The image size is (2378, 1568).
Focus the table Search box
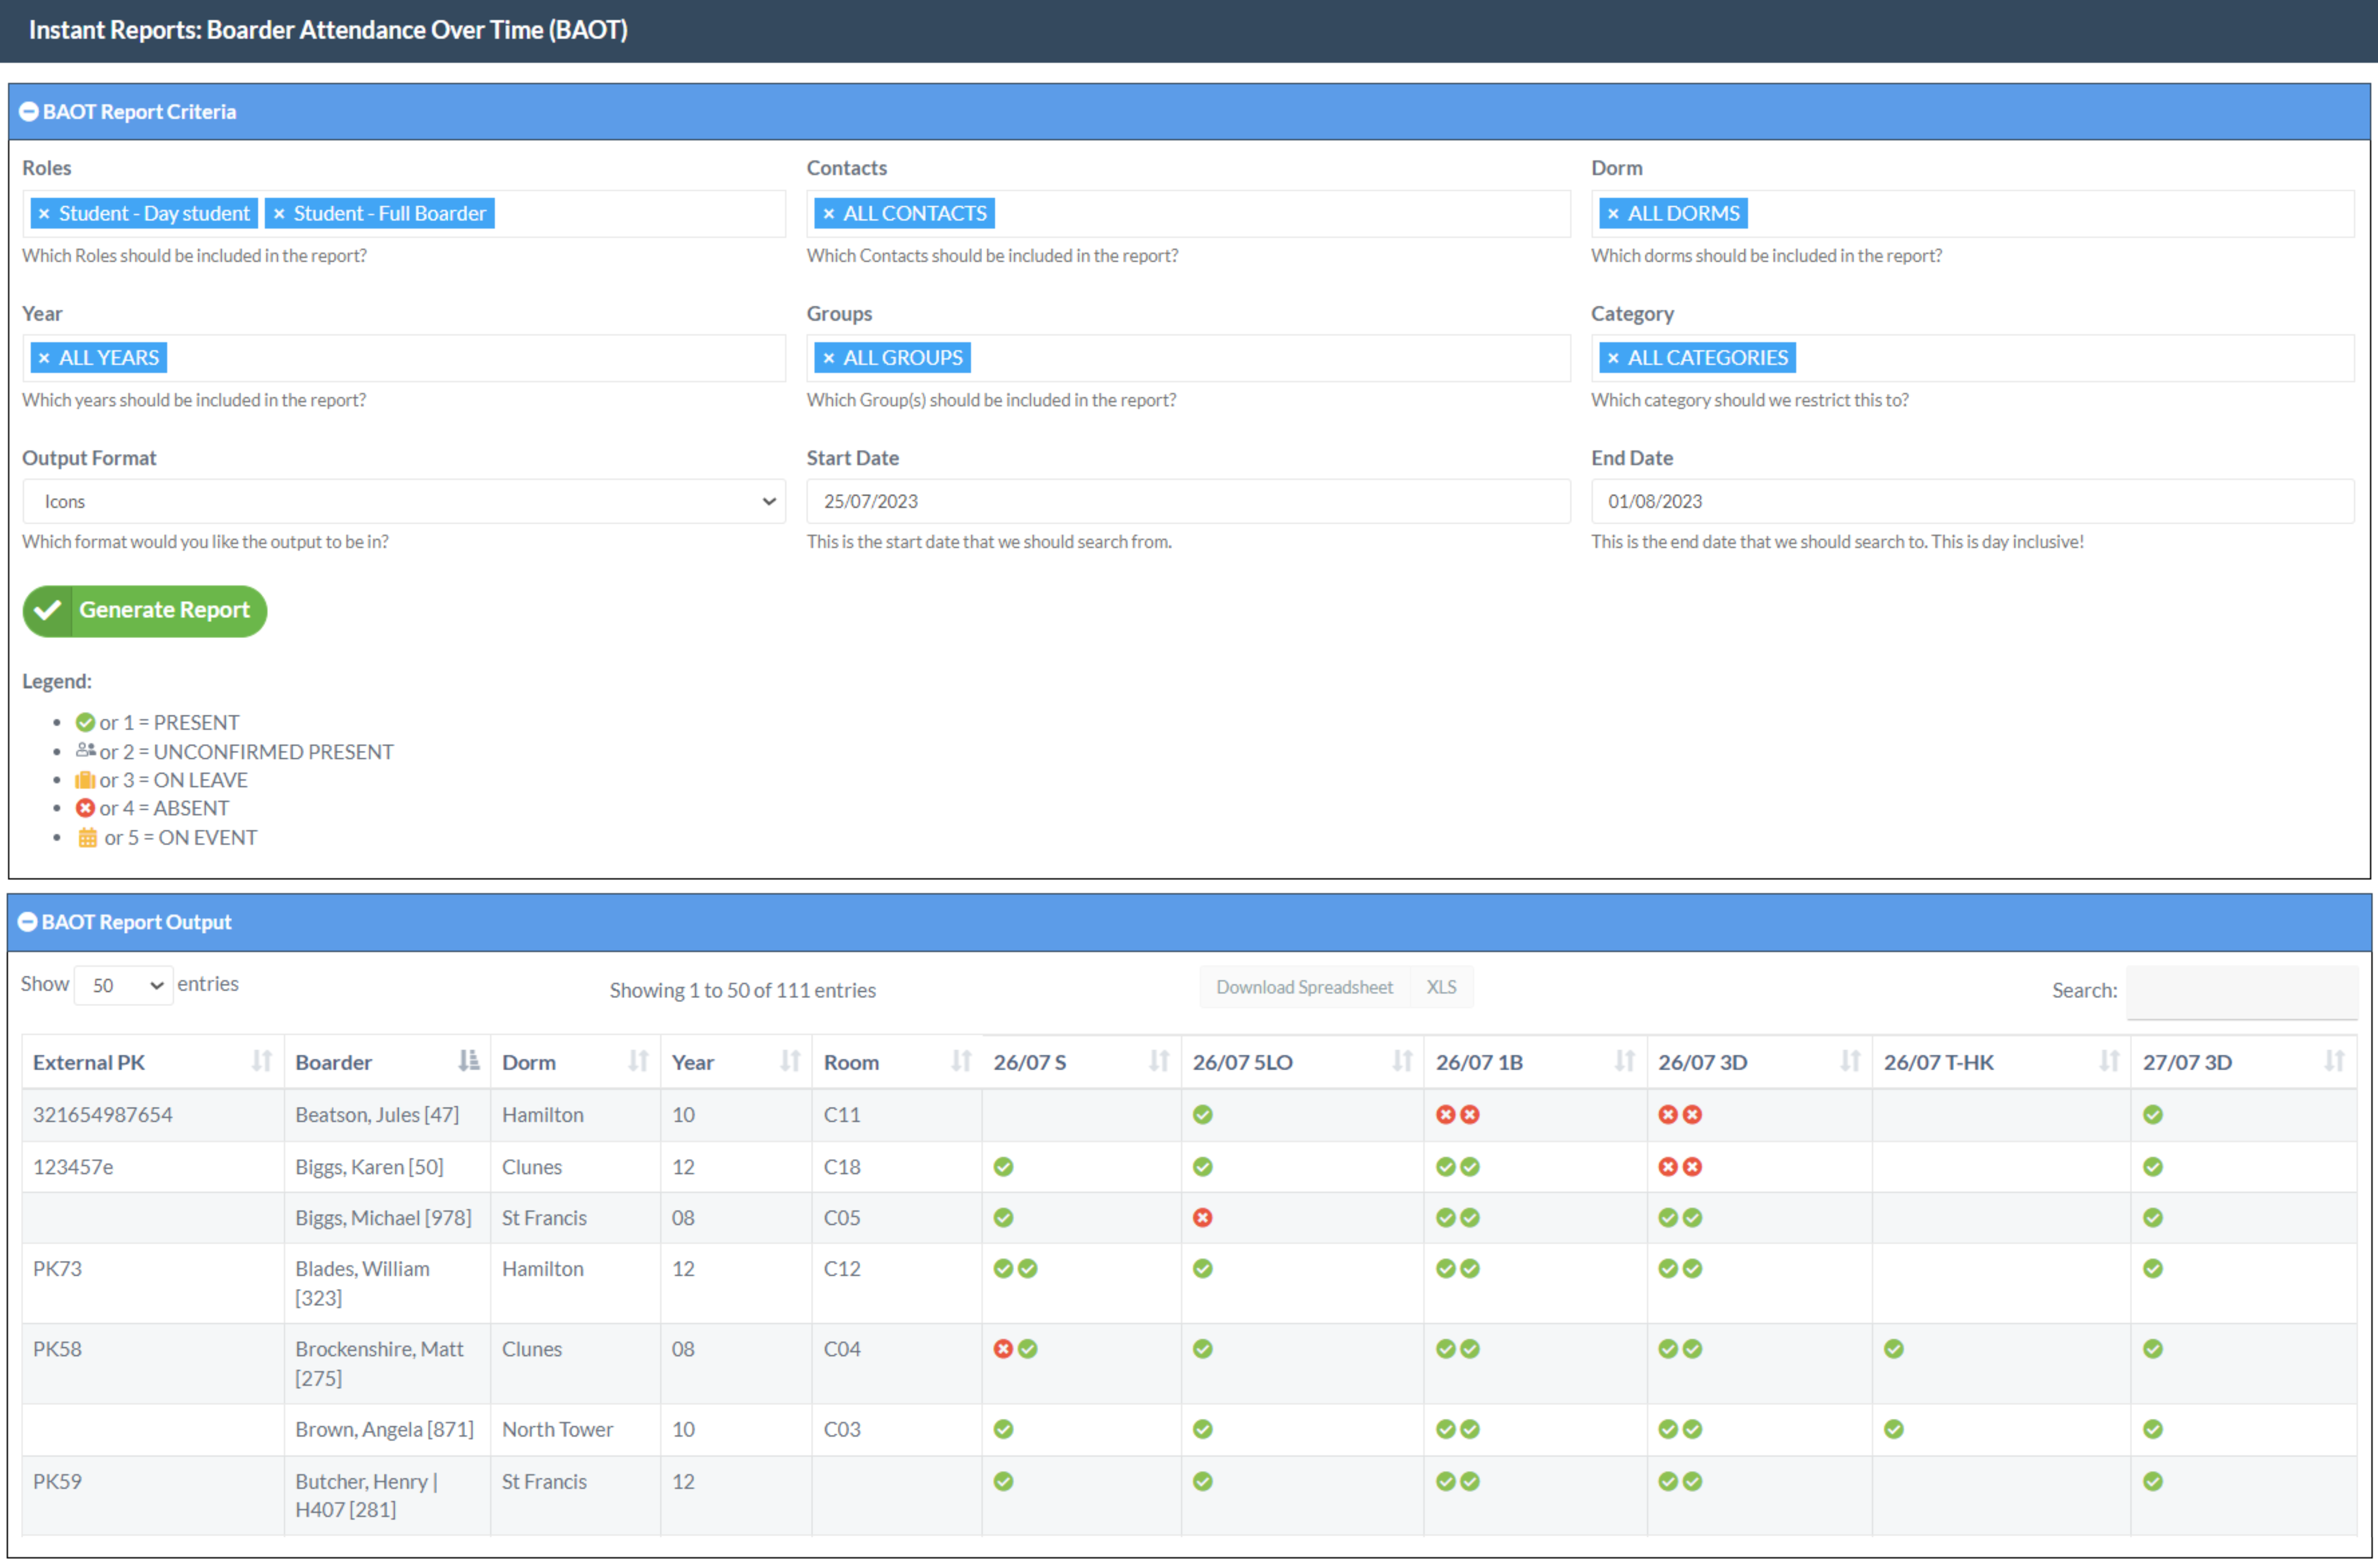coord(2241,991)
